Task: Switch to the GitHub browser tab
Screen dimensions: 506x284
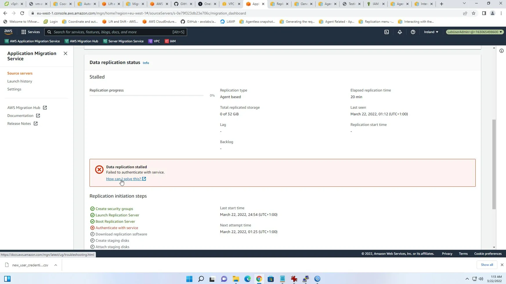Action: point(183,4)
